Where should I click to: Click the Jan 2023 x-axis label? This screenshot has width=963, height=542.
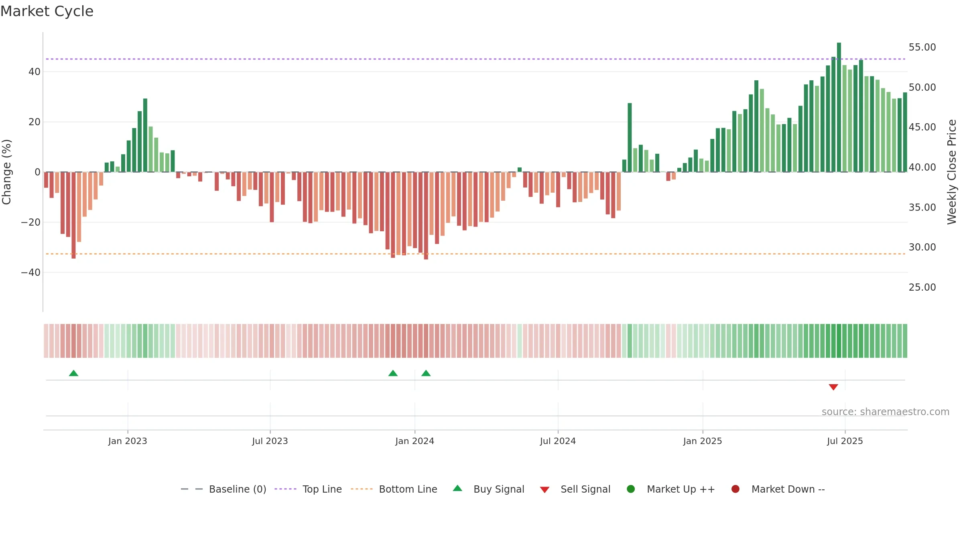(128, 441)
